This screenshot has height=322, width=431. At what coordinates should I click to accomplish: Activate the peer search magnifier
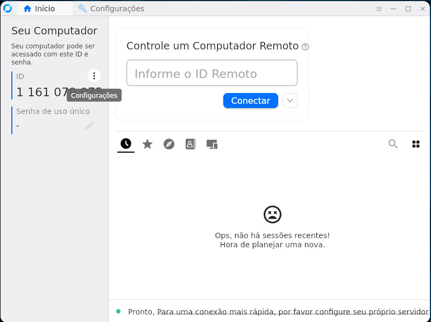tap(393, 144)
